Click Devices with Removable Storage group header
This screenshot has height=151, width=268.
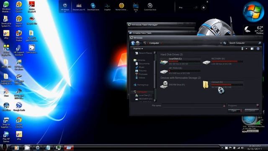[x=180, y=78]
